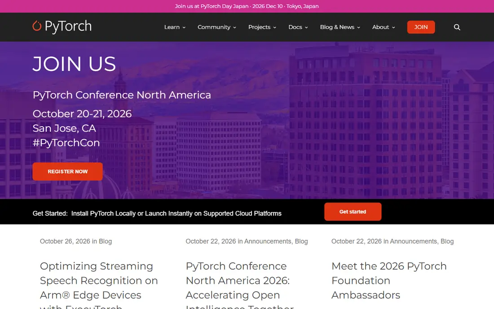Click Blog category above PyTorch Conference article

(x=301, y=241)
